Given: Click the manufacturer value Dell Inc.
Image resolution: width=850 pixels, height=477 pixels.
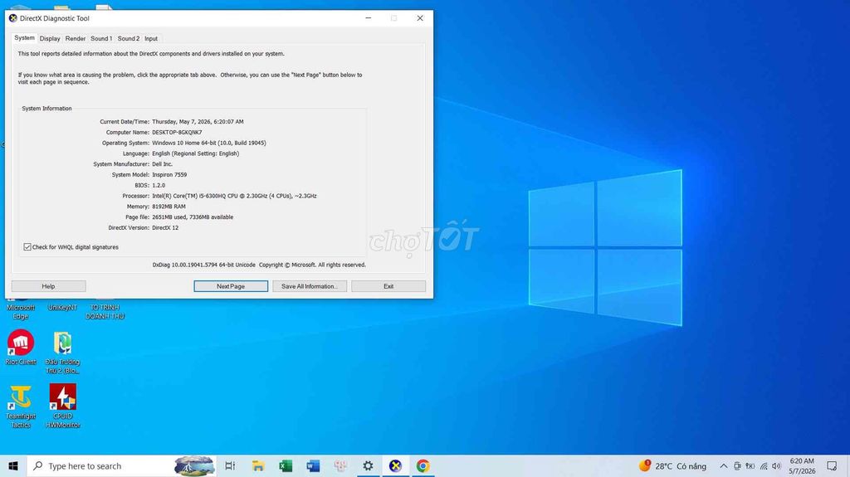Looking at the screenshot, I should pos(162,164).
